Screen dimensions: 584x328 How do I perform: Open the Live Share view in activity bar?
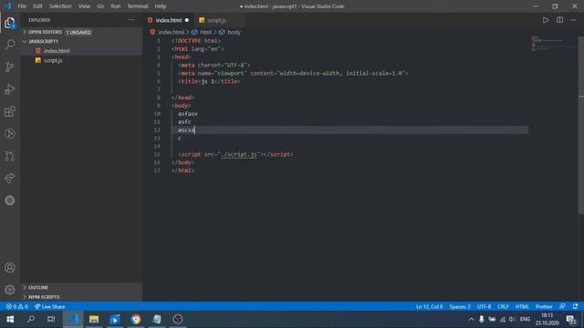click(x=10, y=179)
